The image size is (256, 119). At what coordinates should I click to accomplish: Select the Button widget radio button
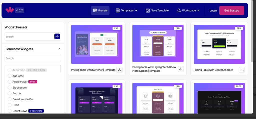point(10,93)
